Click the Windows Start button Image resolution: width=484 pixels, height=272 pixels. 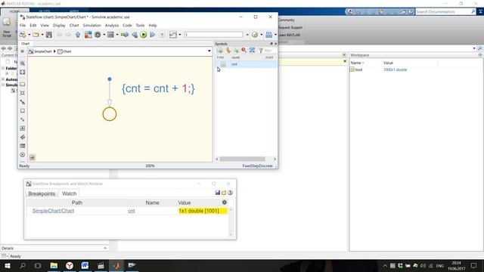(8, 265)
